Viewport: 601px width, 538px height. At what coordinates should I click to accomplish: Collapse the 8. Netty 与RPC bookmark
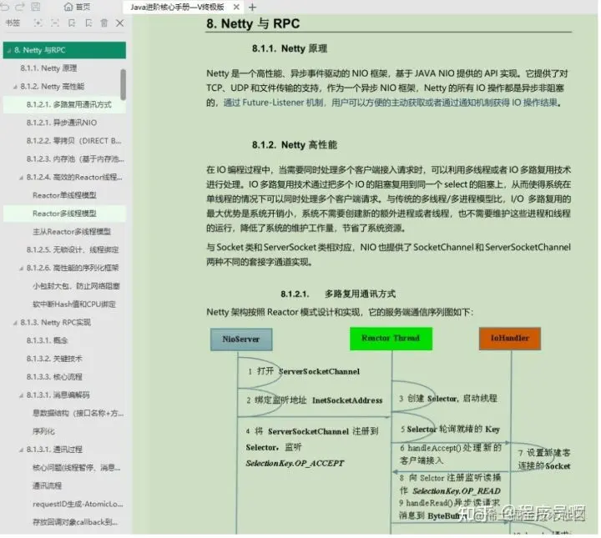pyautogui.click(x=9, y=51)
